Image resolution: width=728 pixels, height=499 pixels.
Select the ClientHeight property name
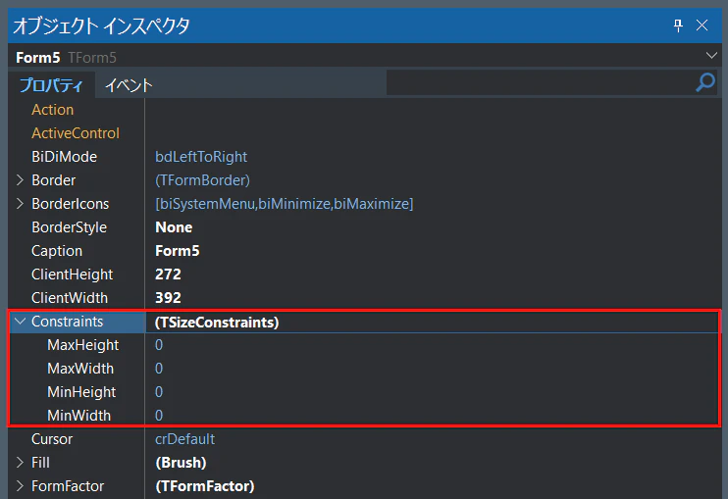[x=72, y=274]
